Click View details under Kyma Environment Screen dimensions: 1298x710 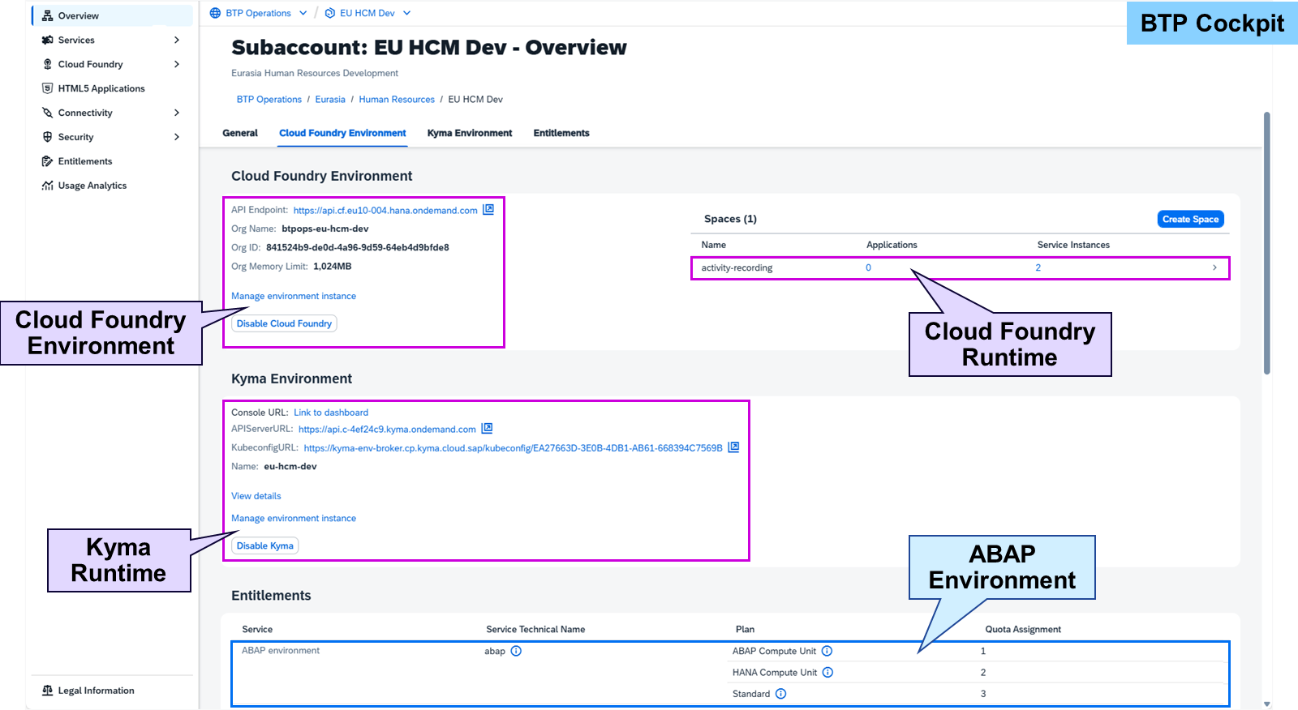[x=256, y=496]
